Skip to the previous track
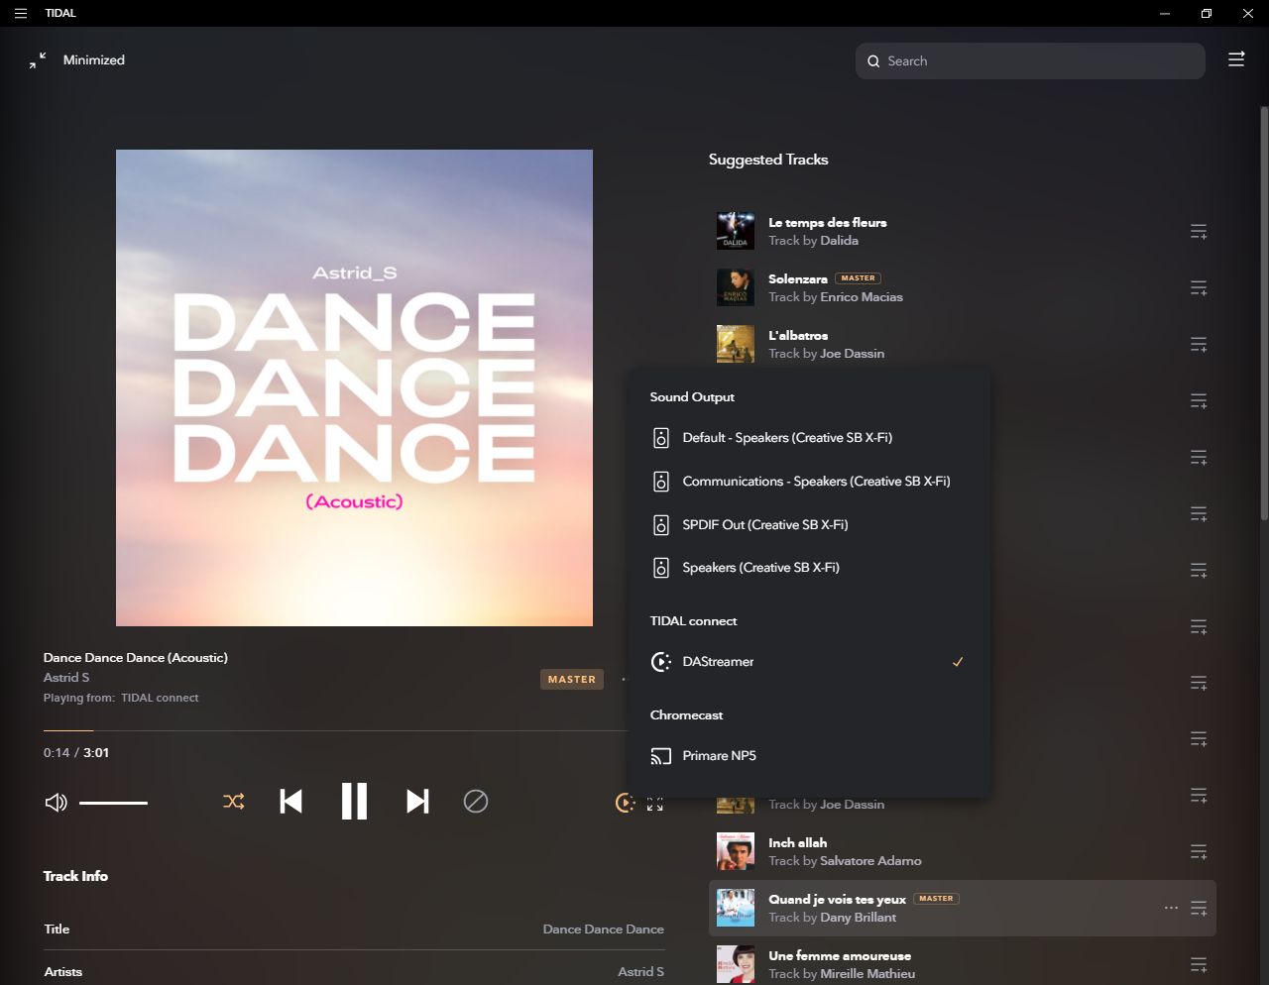Viewport: 1269px width, 985px height. [290, 801]
